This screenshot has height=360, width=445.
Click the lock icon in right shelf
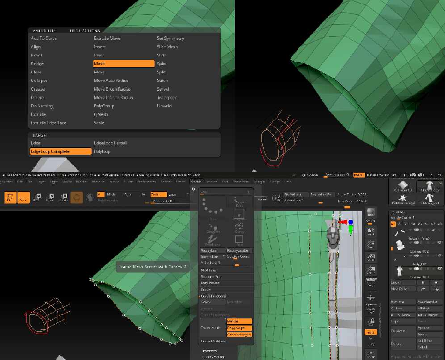[x=371, y=322]
